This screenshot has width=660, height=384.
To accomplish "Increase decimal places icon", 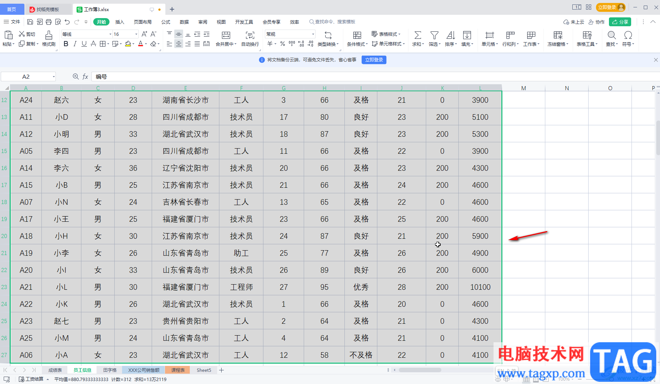I will pos(301,44).
